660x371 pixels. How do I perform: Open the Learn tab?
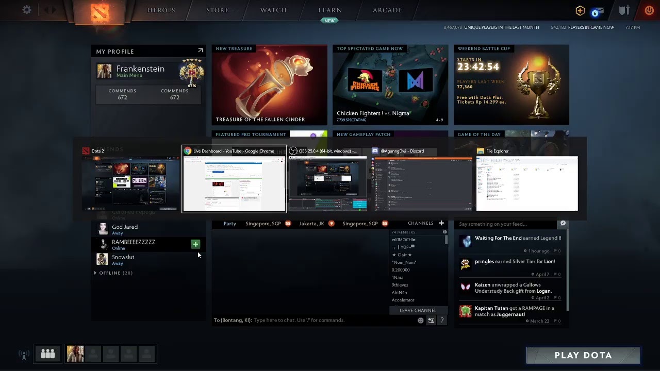(x=330, y=10)
